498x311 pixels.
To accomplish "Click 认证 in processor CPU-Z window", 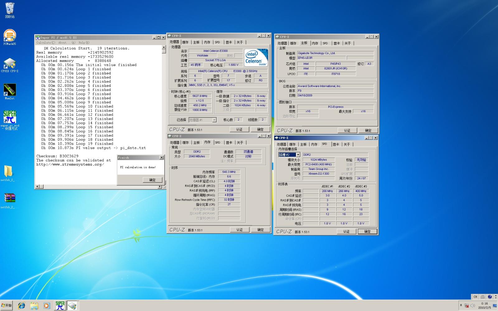I will click(239, 130).
